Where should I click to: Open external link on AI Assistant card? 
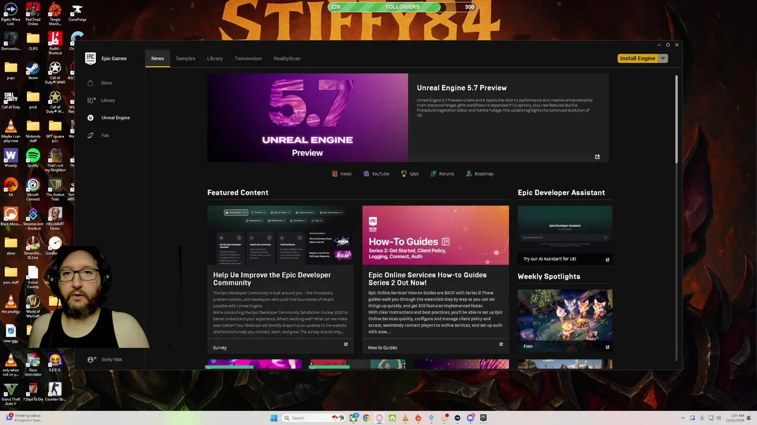[x=607, y=259]
